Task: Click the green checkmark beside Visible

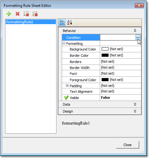Action: (66, 98)
